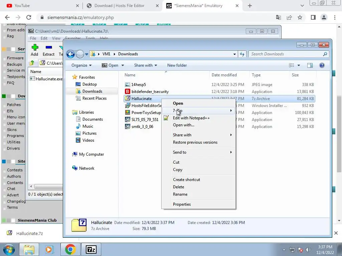Click the search magnifier in Search Downloads box
The image size is (342, 256).
click(x=325, y=54)
